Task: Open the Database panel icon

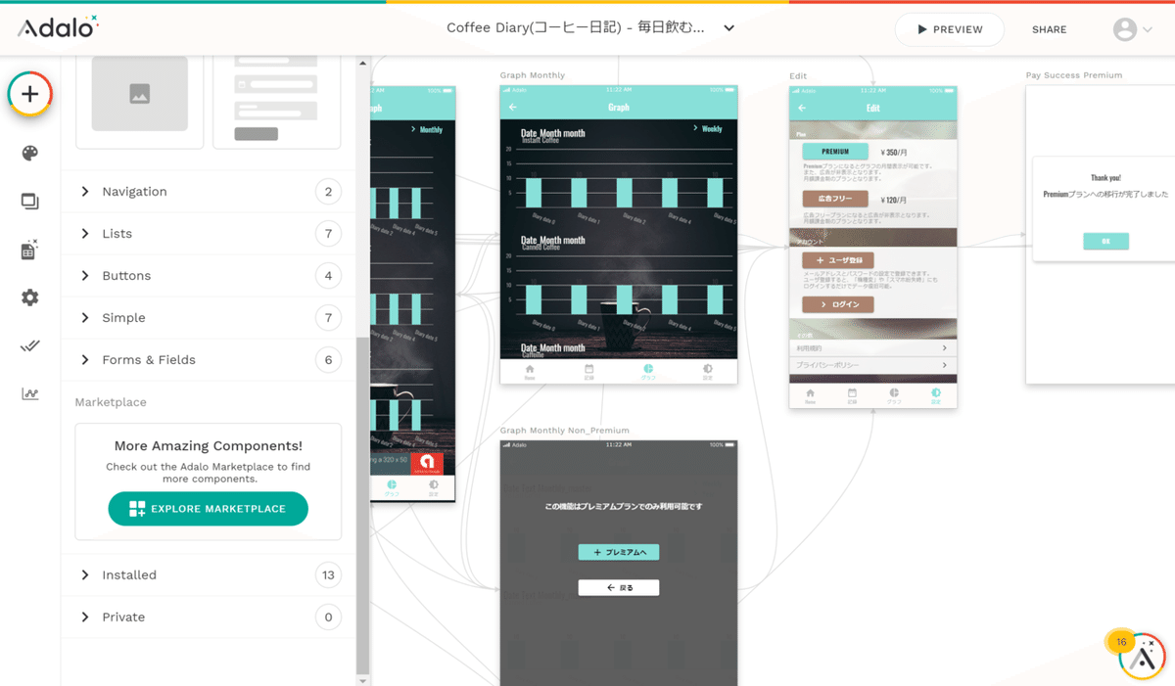Action: point(29,250)
